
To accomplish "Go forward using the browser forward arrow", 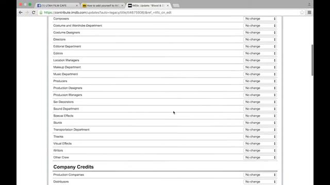I will pyautogui.click(x=27, y=12).
